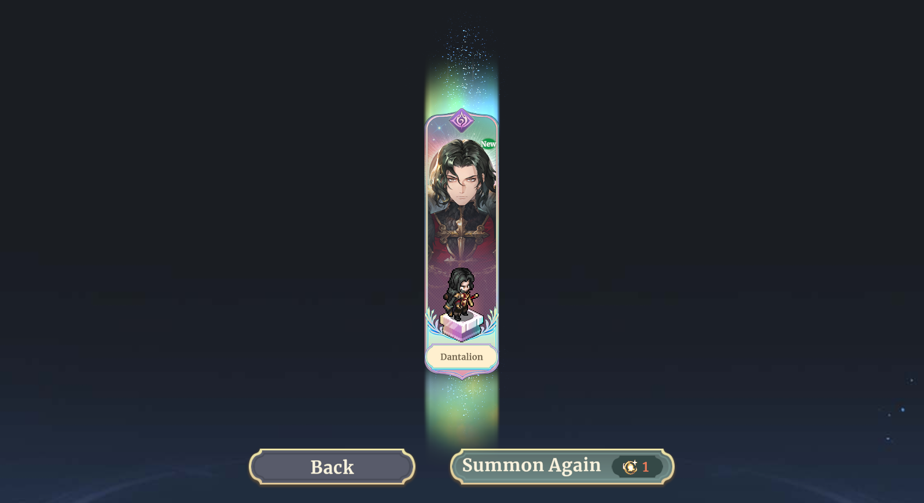Click the Summon Again button

(562, 467)
